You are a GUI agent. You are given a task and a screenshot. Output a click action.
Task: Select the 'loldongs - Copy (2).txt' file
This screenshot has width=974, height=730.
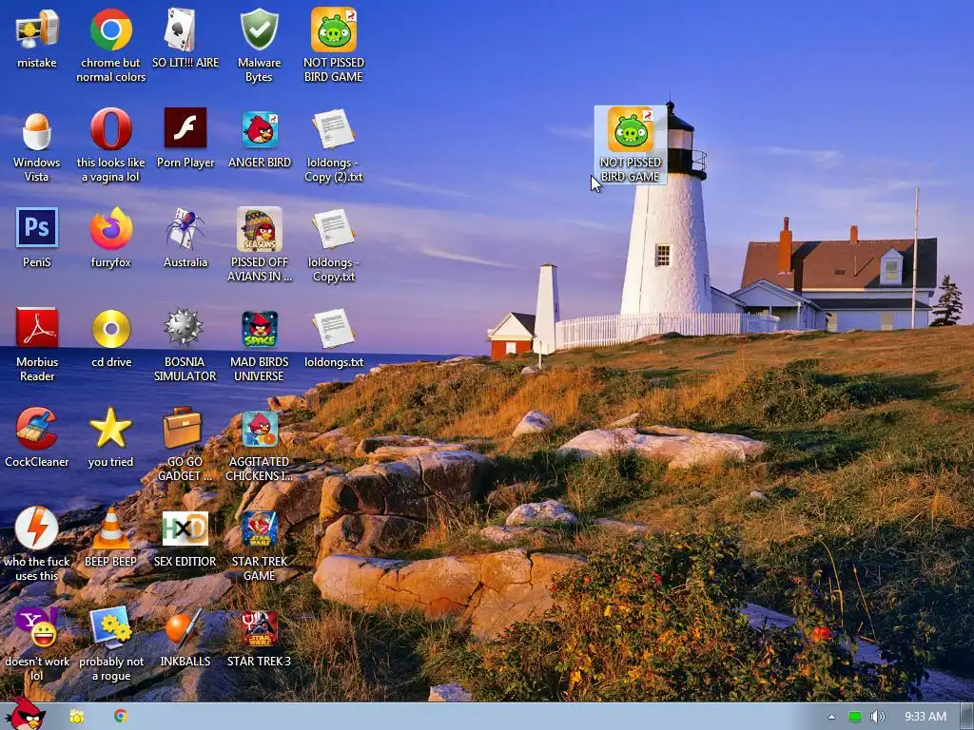pyautogui.click(x=334, y=129)
